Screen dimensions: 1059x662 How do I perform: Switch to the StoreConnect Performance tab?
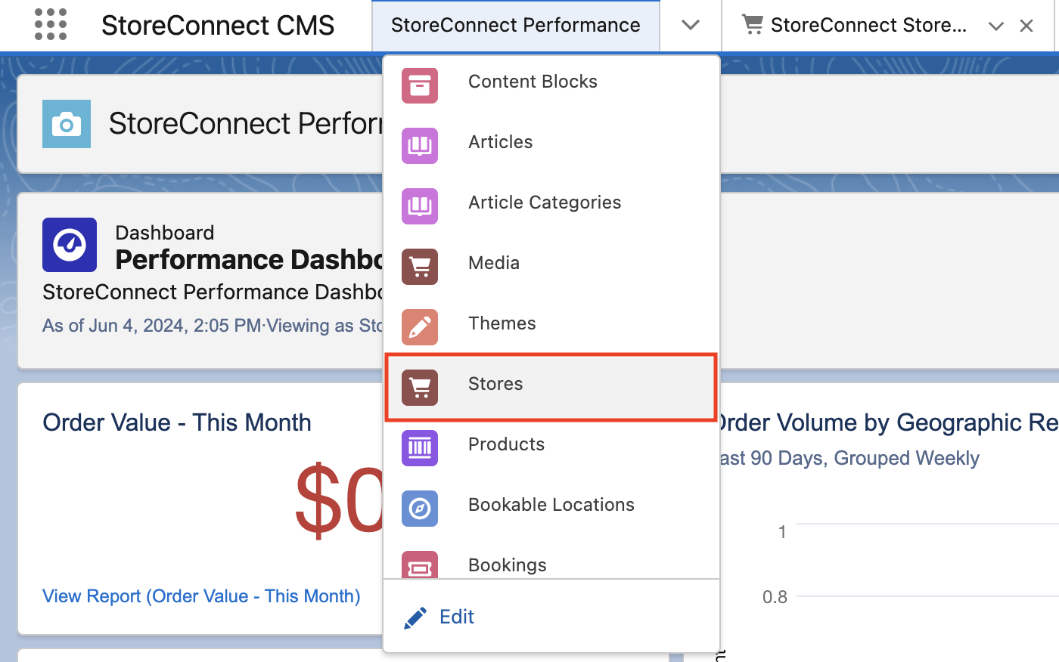[x=516, y=26]
